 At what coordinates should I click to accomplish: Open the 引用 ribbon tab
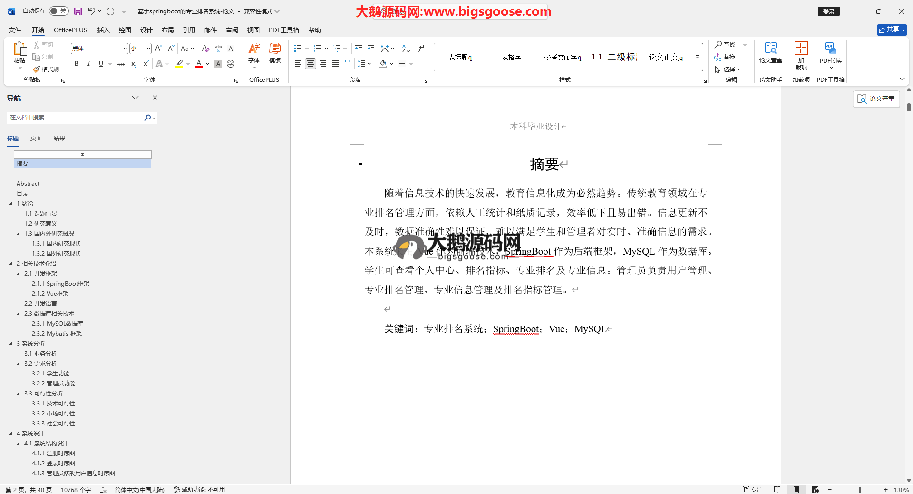pyautogui.click(x=189, y=30)
